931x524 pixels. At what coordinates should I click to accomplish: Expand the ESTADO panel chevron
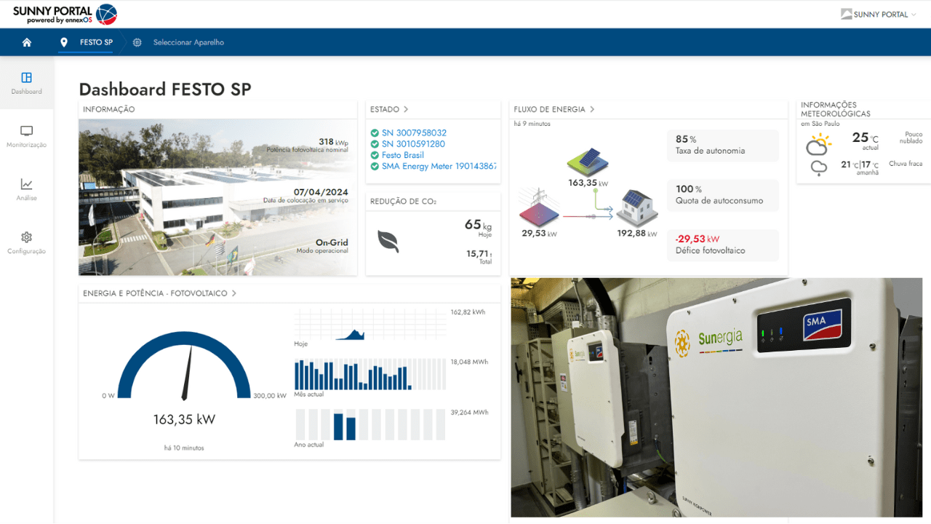[x=406, y=109]
